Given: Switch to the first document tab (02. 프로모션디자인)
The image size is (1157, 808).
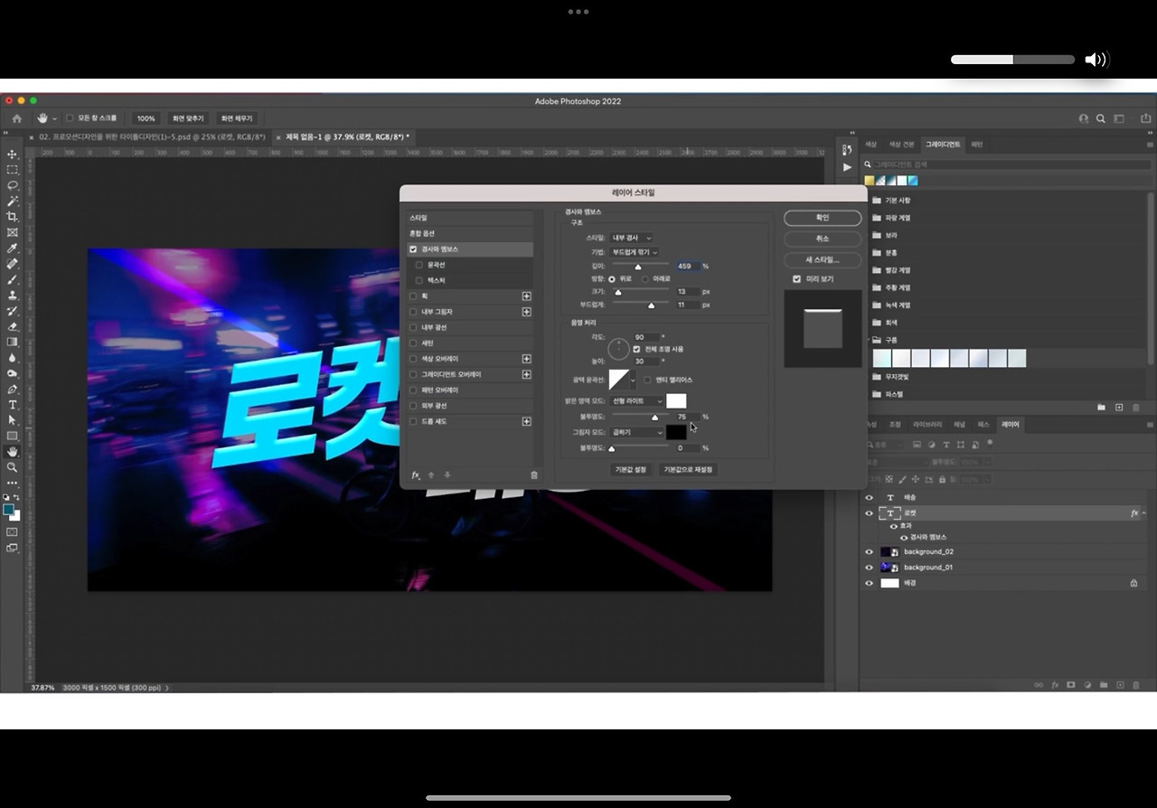Looking at the screenshot, I should pos(152,137).
